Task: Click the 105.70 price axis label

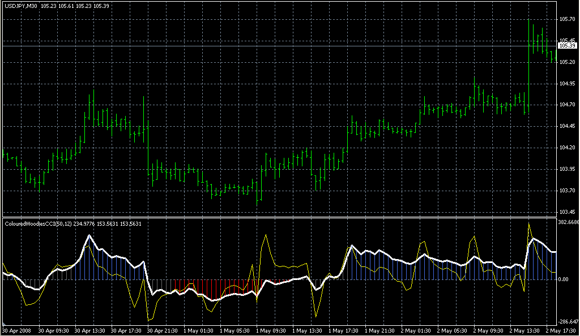Action: point(568,19)
